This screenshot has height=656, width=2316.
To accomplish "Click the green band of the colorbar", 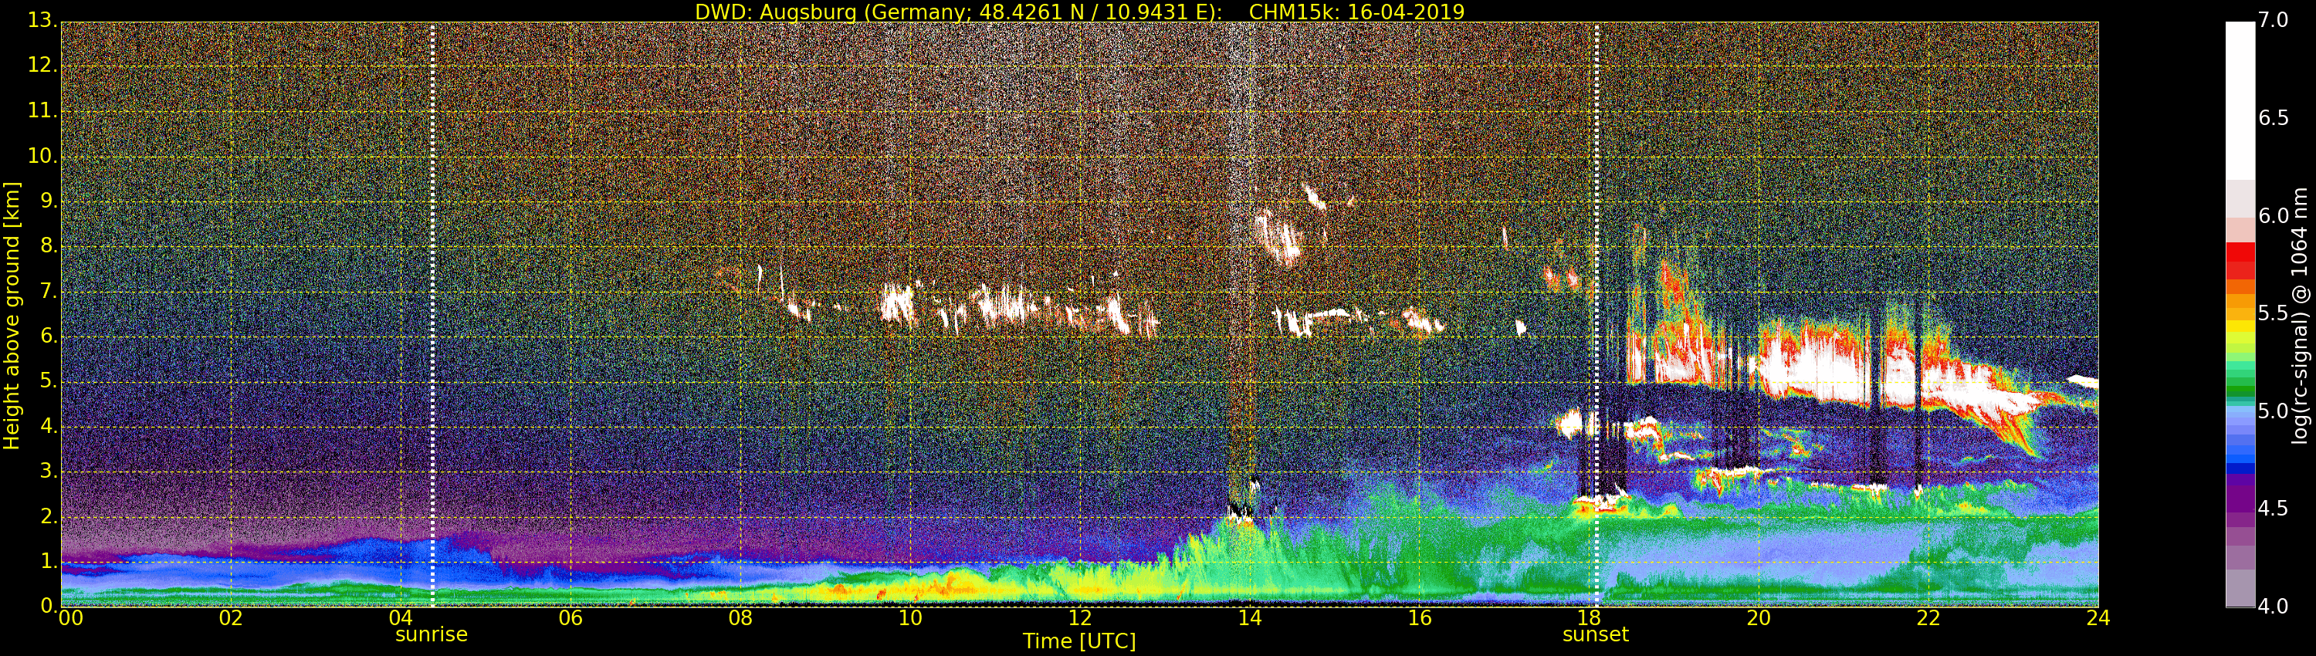I will click(x=2240, y=377).
